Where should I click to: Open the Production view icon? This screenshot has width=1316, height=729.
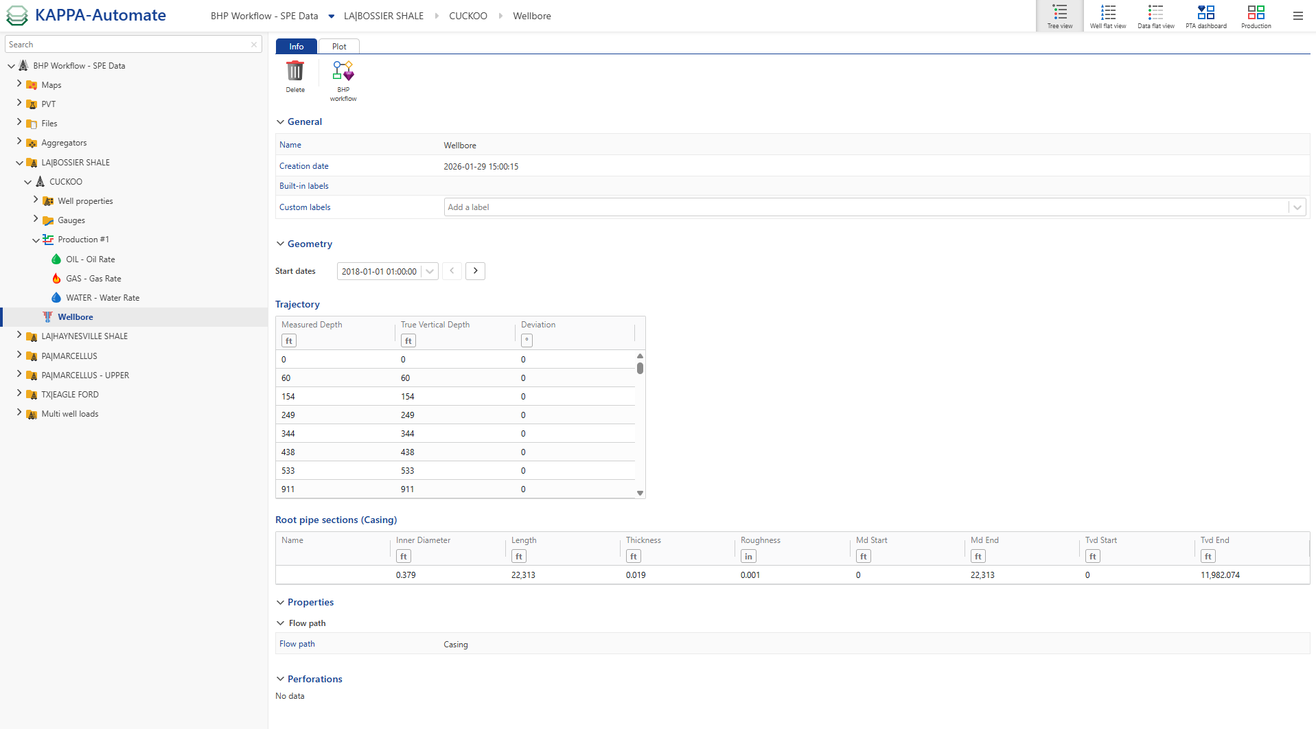pos(1256,16)
